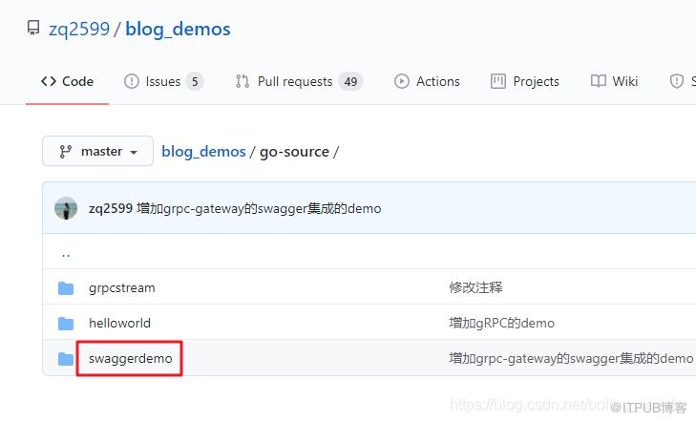Screen dimensions: 696x422
Task: Open the Issues tab
Action: (x=163, y=82)
